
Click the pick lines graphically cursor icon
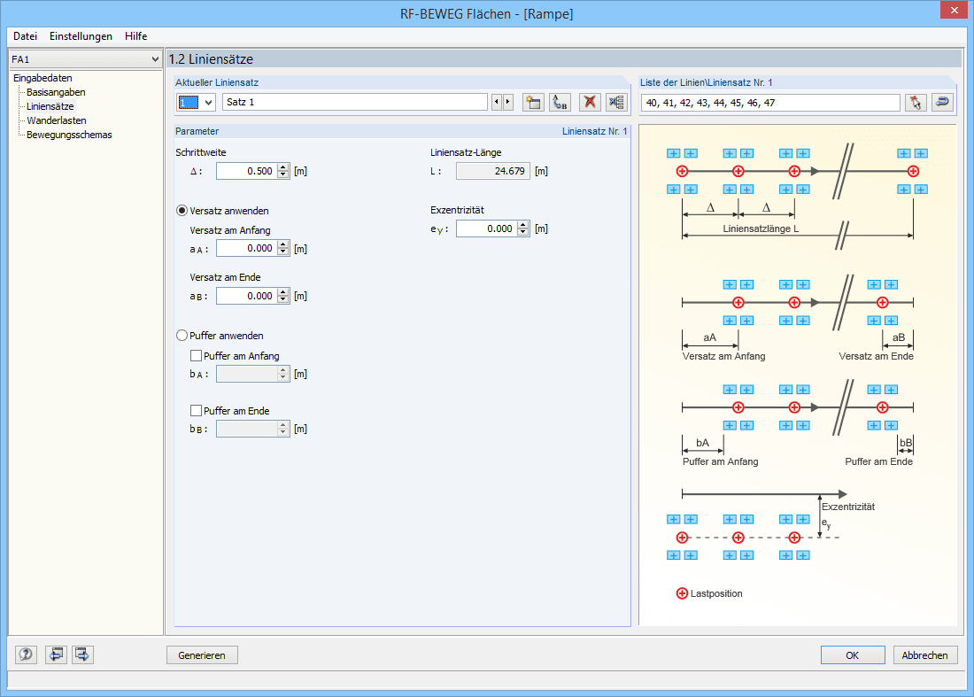point(916,103)
